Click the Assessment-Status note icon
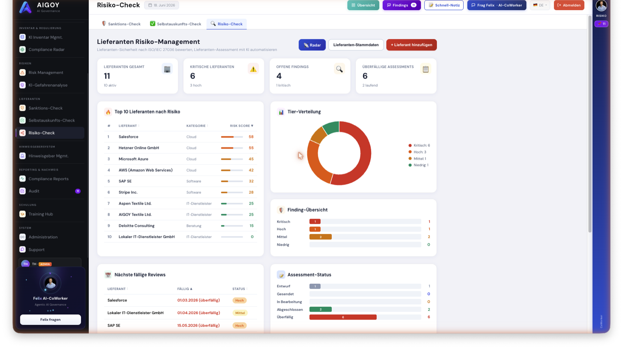This screenshot has height=349, width=623. point(281,275)
